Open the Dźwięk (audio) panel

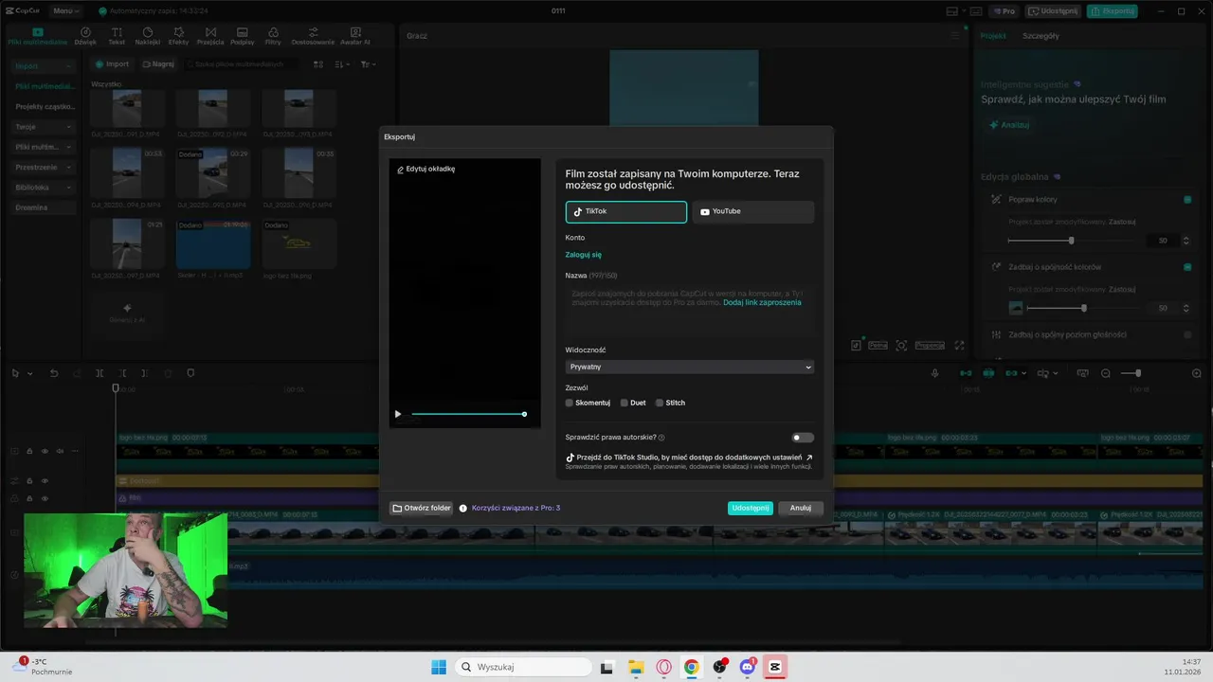click(x=85, y=36)
